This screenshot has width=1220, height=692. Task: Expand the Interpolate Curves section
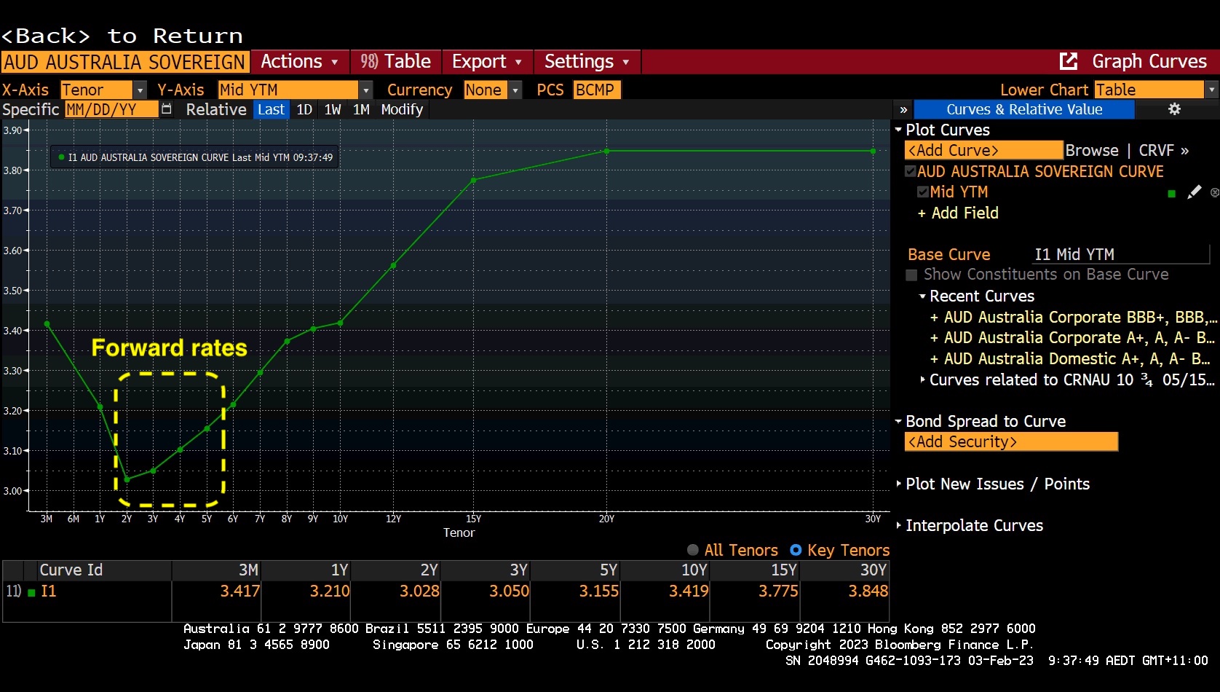[899, 525]
